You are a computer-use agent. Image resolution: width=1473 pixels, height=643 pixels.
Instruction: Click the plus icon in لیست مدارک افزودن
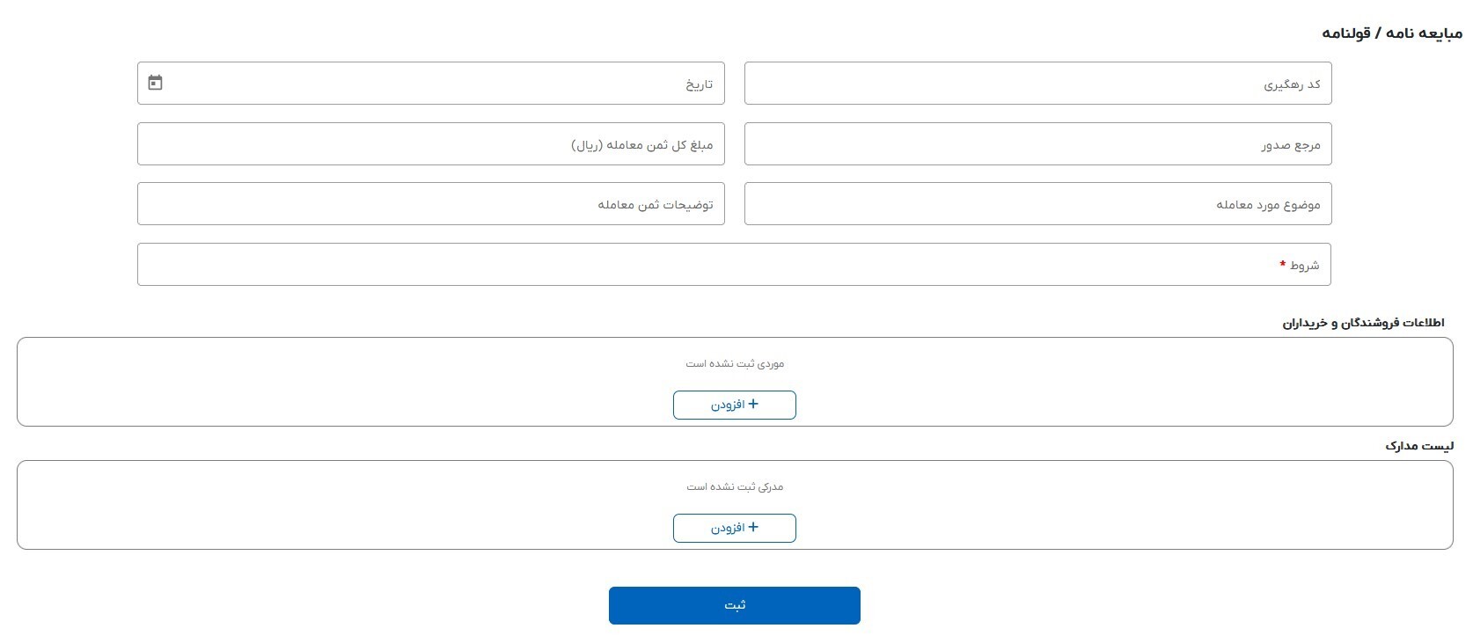(x=753, y=527)
